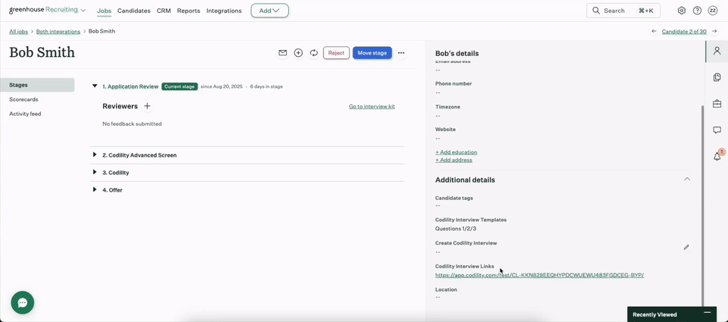Add a reviewer with plus icon
Image resolution: width=728 pixels, height=322 pixels.
147,106
